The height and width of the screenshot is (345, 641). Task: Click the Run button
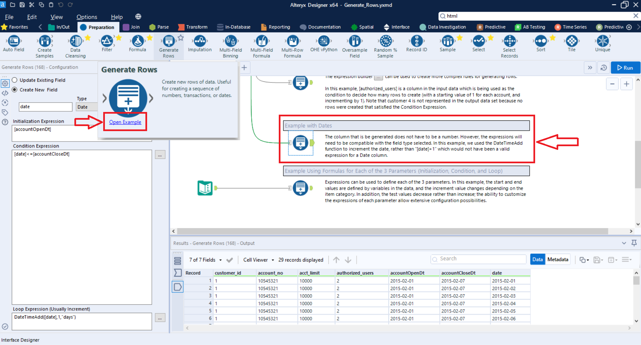point(625,67)
